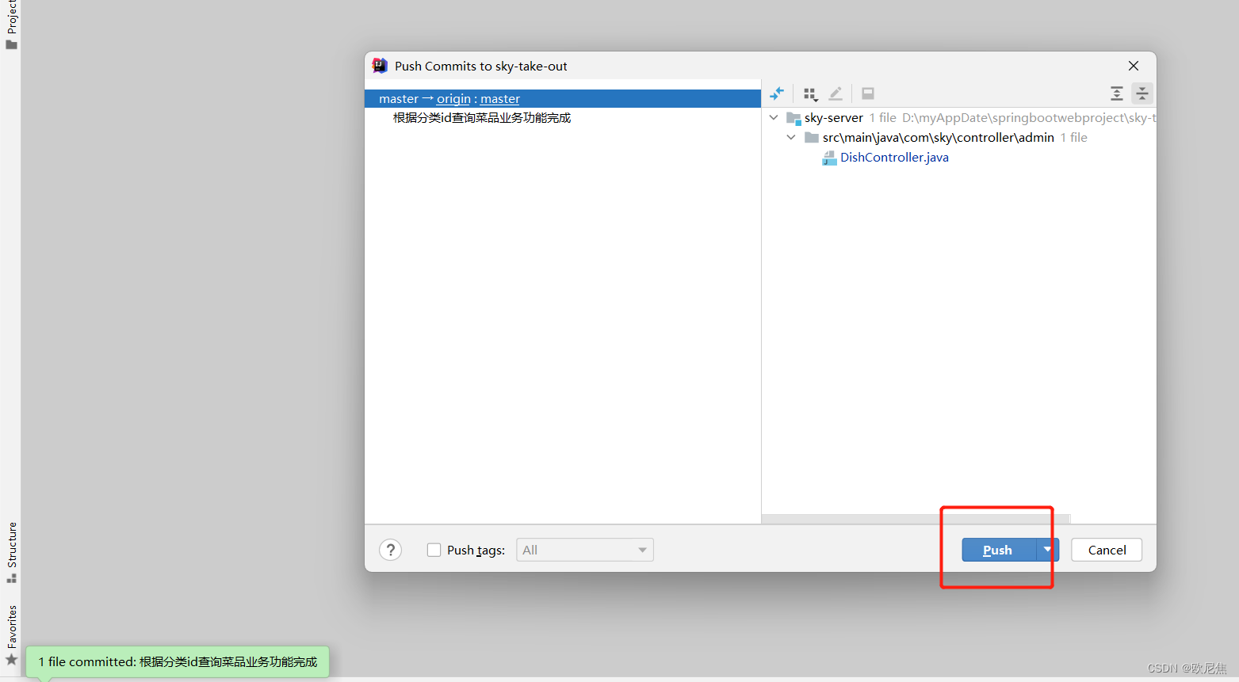Screen dimensions: 1239x682
Task: Open the Favorites tool window tab
Action: point(11,634)
